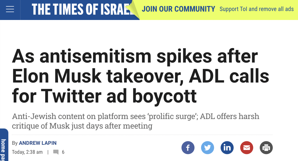Image resolution: width=298 pixels, height=161 pixels.
Task: Open author Andrew Lapin's profile
Action: click(x=38, y=143)
